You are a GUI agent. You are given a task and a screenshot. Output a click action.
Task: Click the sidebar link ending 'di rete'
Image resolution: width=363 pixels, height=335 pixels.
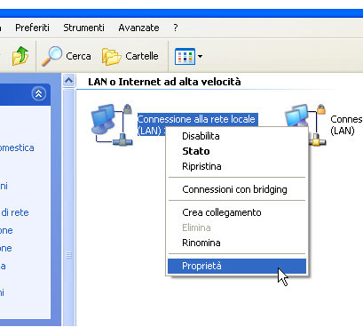(14, 212)
